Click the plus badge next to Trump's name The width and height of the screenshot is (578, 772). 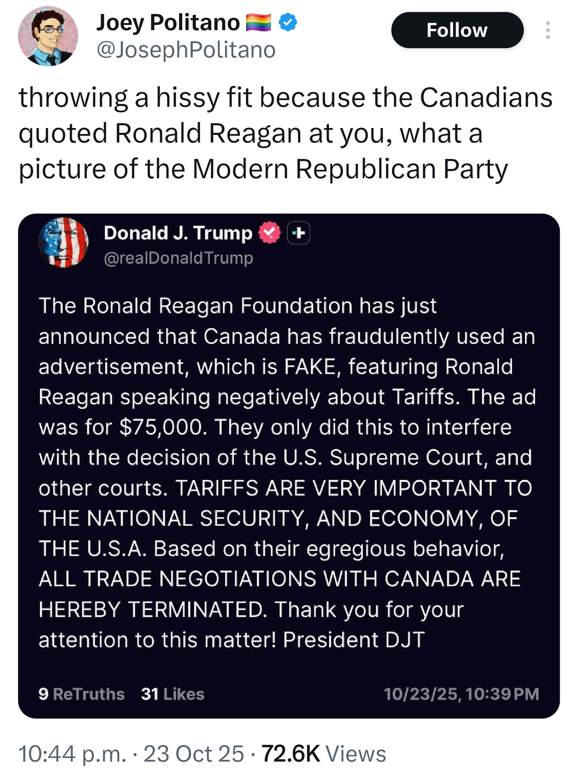[299, 233]
